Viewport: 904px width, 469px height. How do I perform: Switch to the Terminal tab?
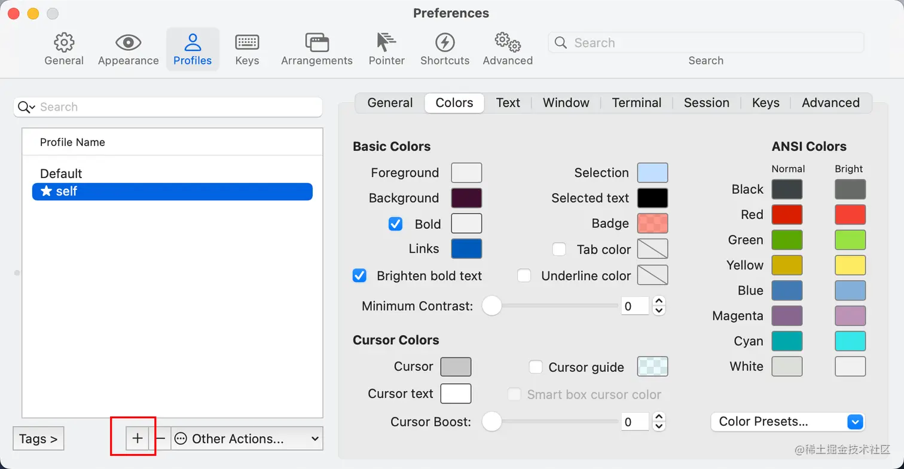point(637,103)
